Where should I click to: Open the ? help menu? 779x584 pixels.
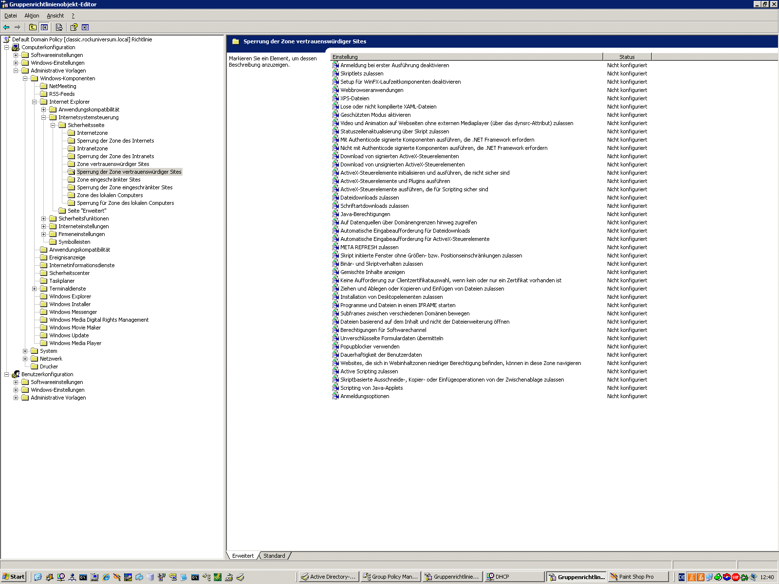[73, 16]
